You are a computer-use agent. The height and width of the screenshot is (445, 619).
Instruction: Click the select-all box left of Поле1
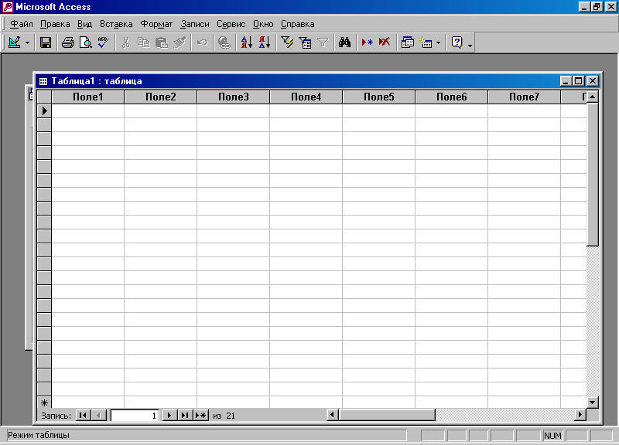pyautogui.click(x=44, y=97)
